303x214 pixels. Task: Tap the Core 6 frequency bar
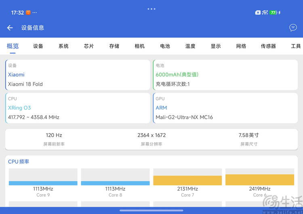(x=260, y=177)
